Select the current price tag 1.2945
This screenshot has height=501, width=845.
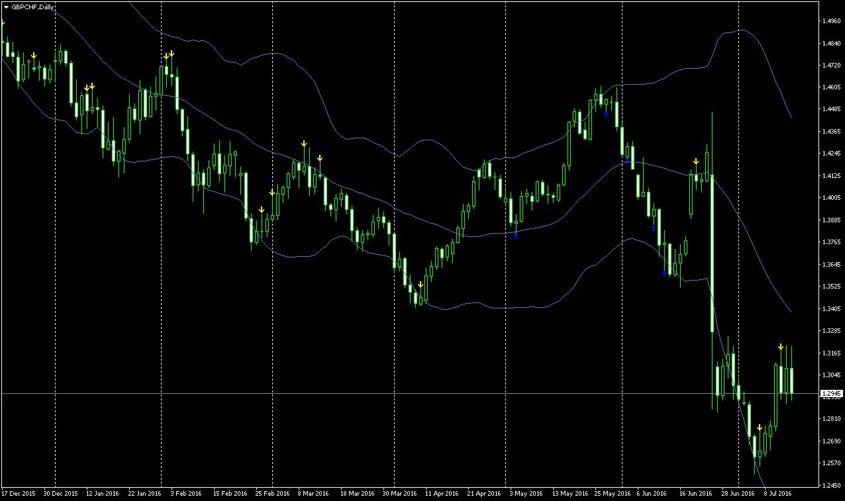(832, 394)
